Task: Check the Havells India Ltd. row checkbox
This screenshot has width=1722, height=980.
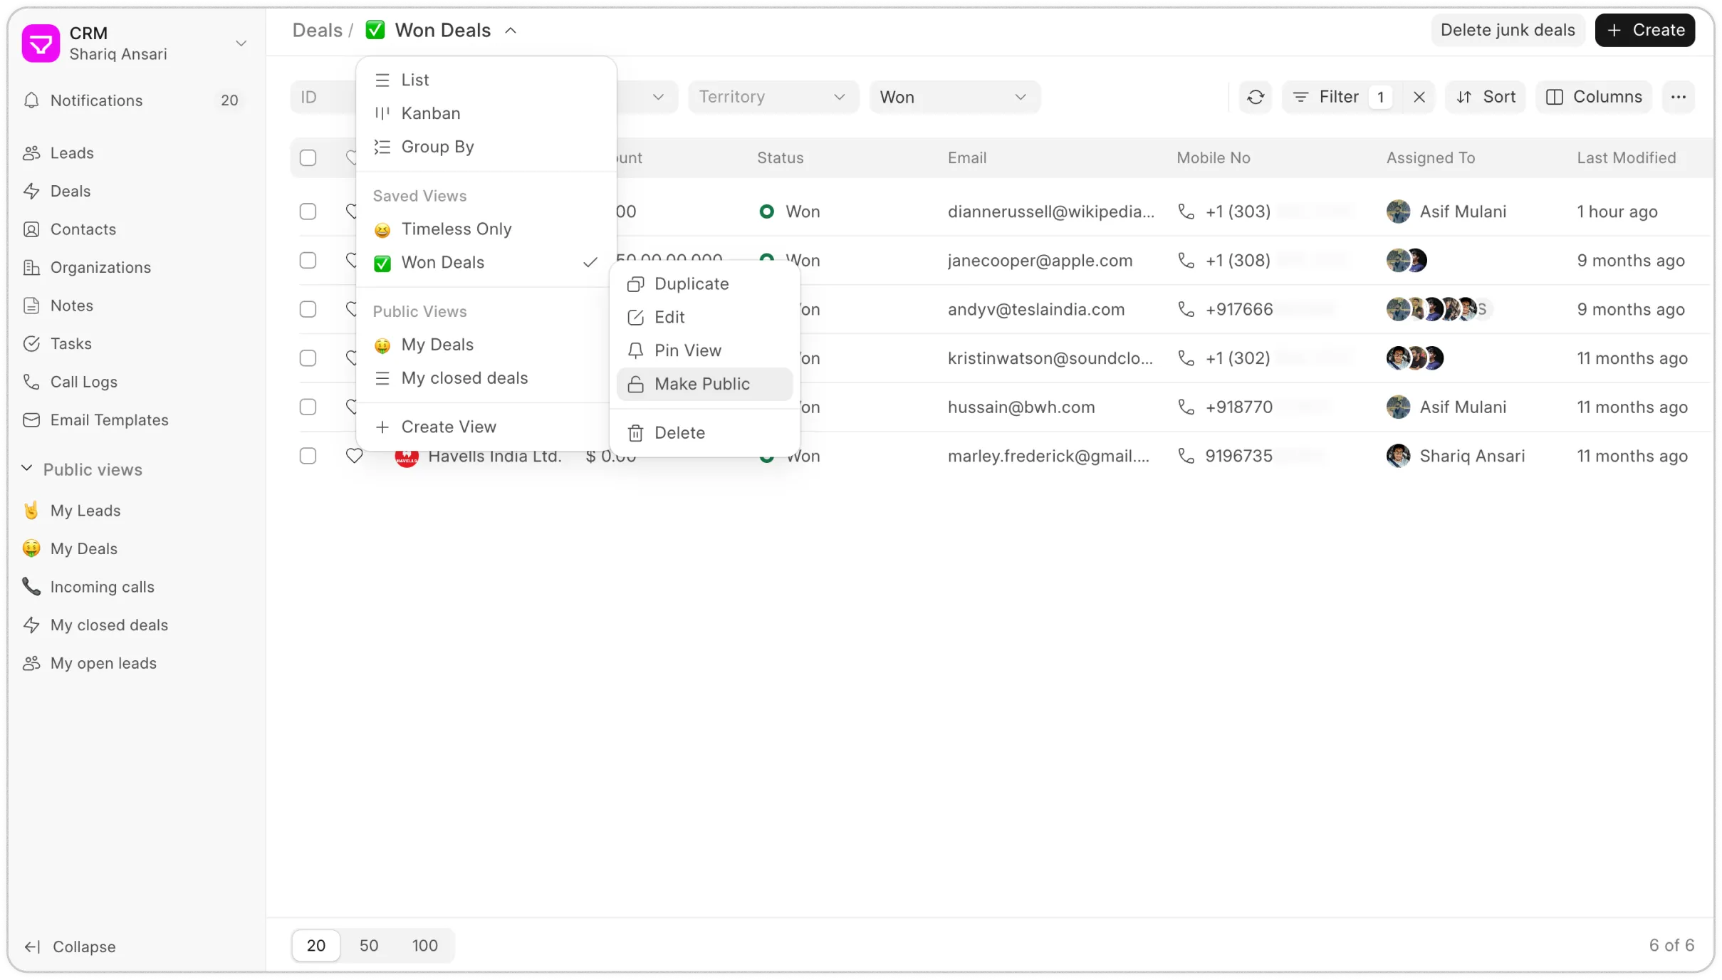Action: tap(308, 456)
